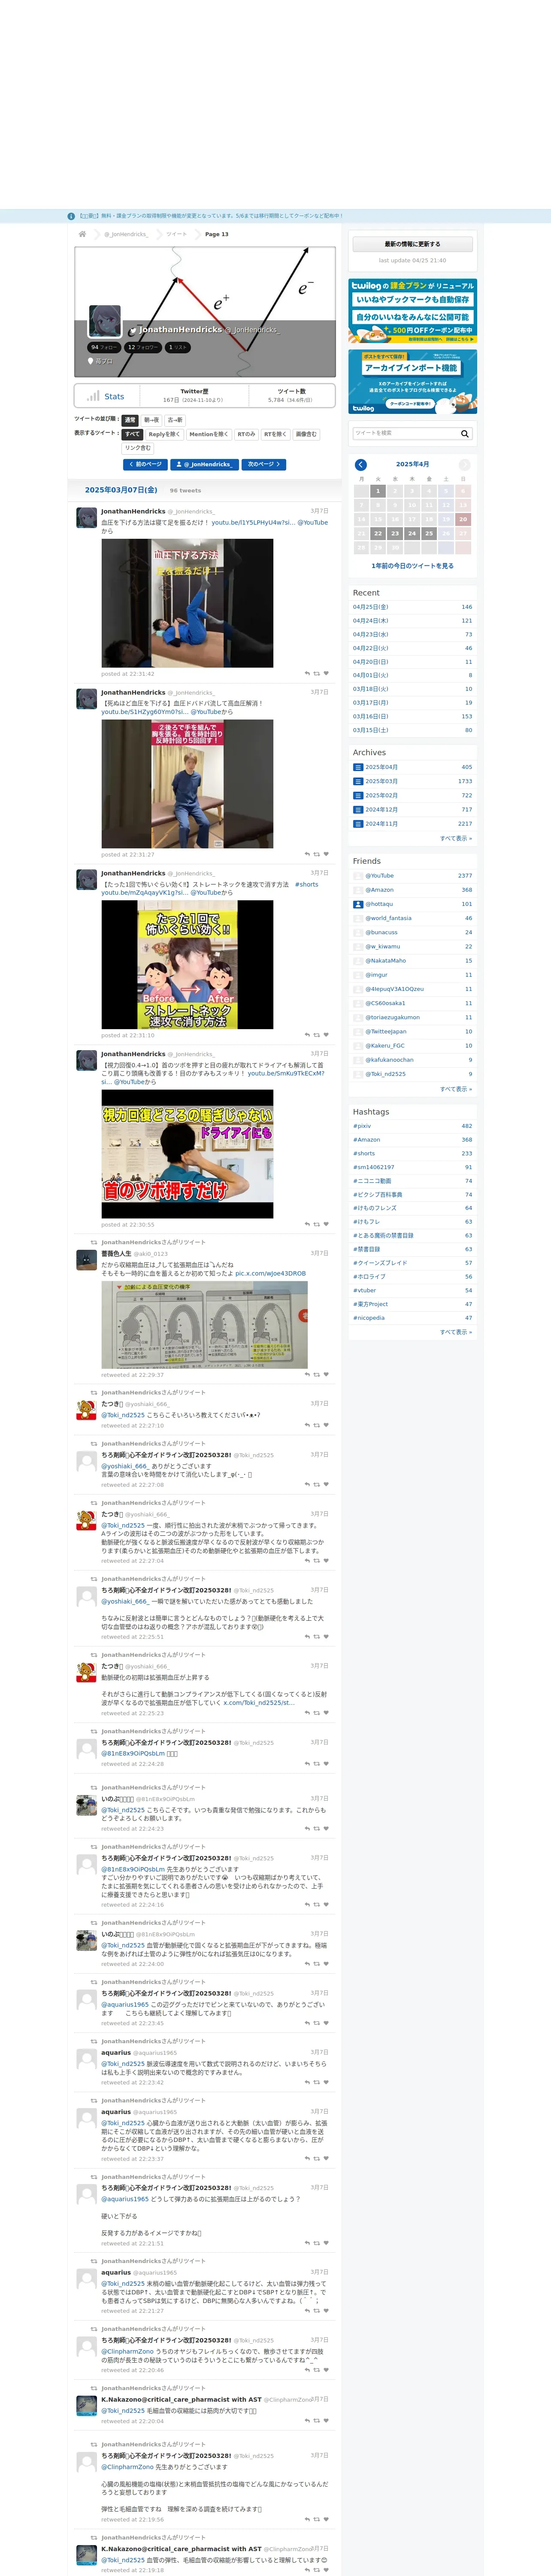The height and width of the screenshot is (2576, 551).
Task: Click the location pin icon in profile
Action: pyautogui.click(x=90, y=361)
